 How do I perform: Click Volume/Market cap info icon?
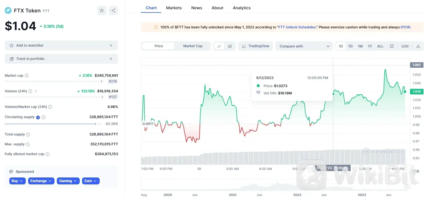click(50, 107)
